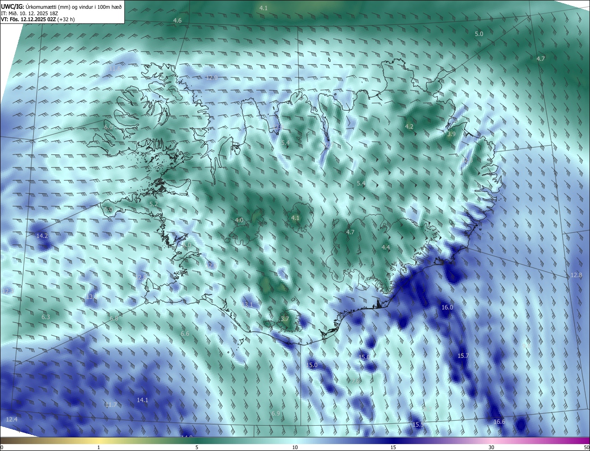The width and height of the screenshot is (590, 451).
Task: Click the 6.8 value label over the sea
Action: tap(114, 318)
